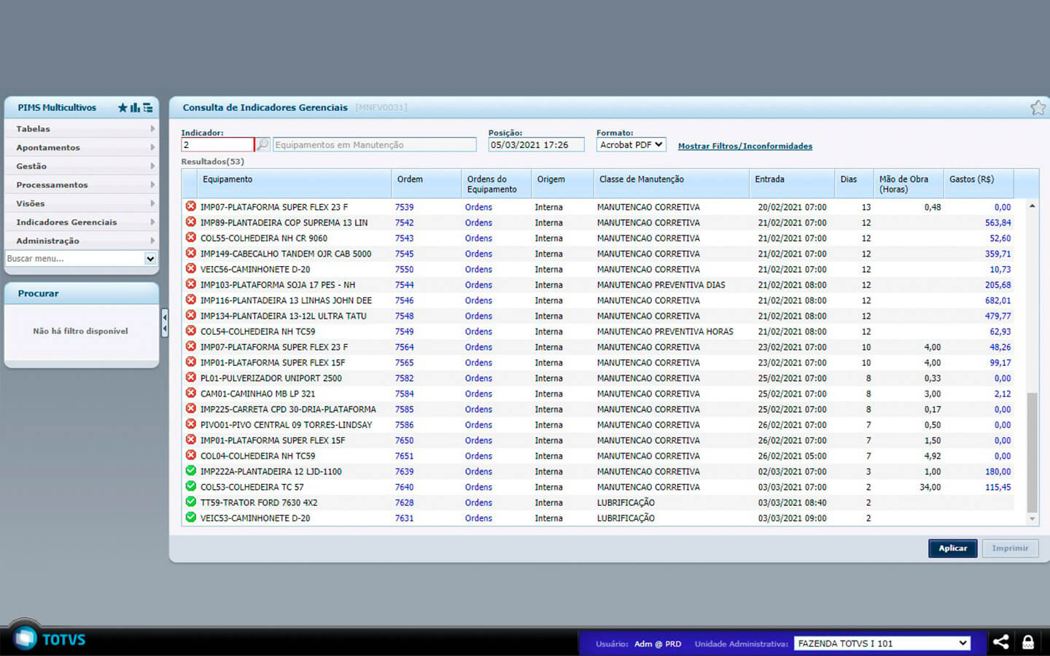This screenshot has width=1050, height=656.
Task: Click Mostrar Filtros/Inconformidades link
Action: click(744, 147)
